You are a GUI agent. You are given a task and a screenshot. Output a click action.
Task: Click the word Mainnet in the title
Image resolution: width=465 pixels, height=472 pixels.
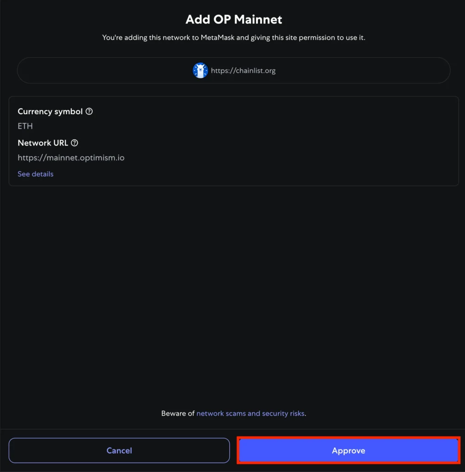[x=258, y=19]
